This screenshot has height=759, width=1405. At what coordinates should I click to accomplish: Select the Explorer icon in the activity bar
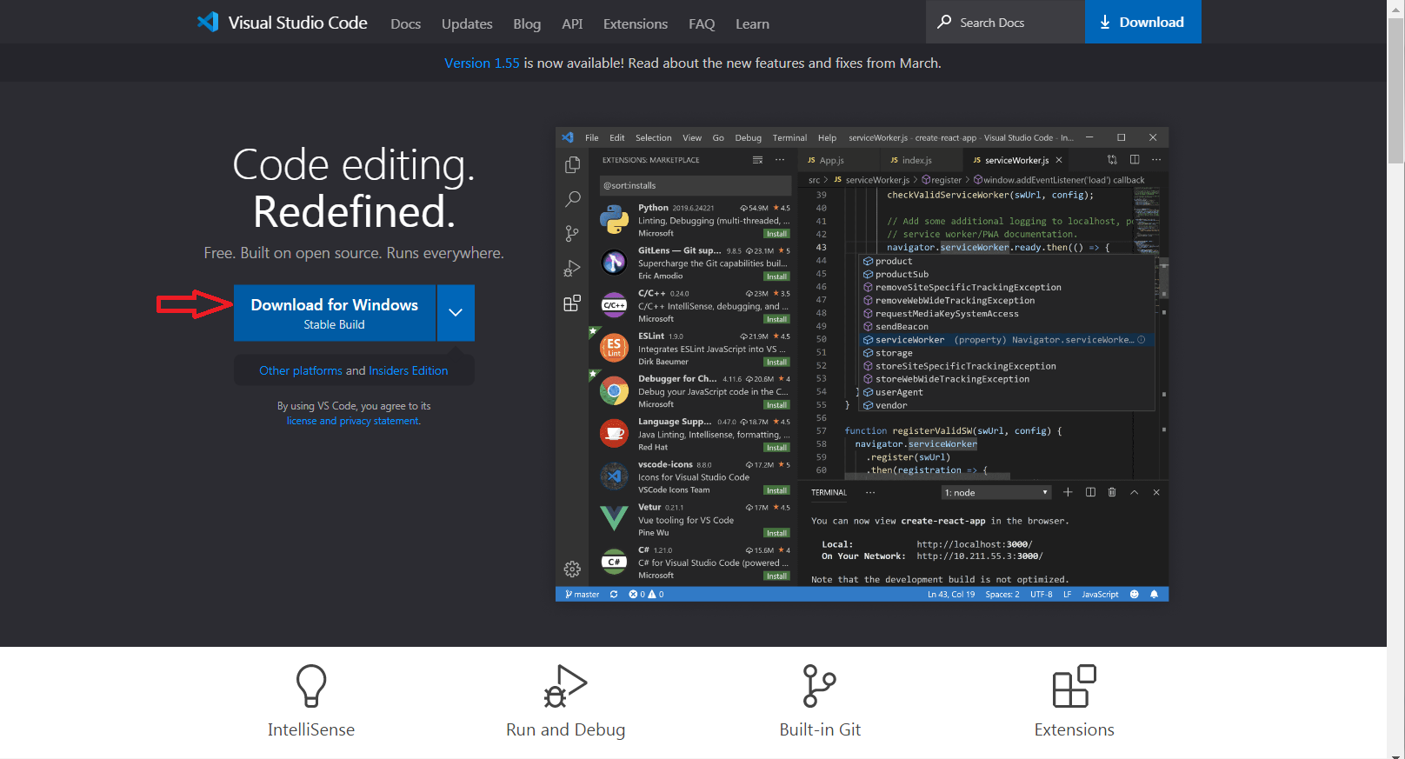572,164
